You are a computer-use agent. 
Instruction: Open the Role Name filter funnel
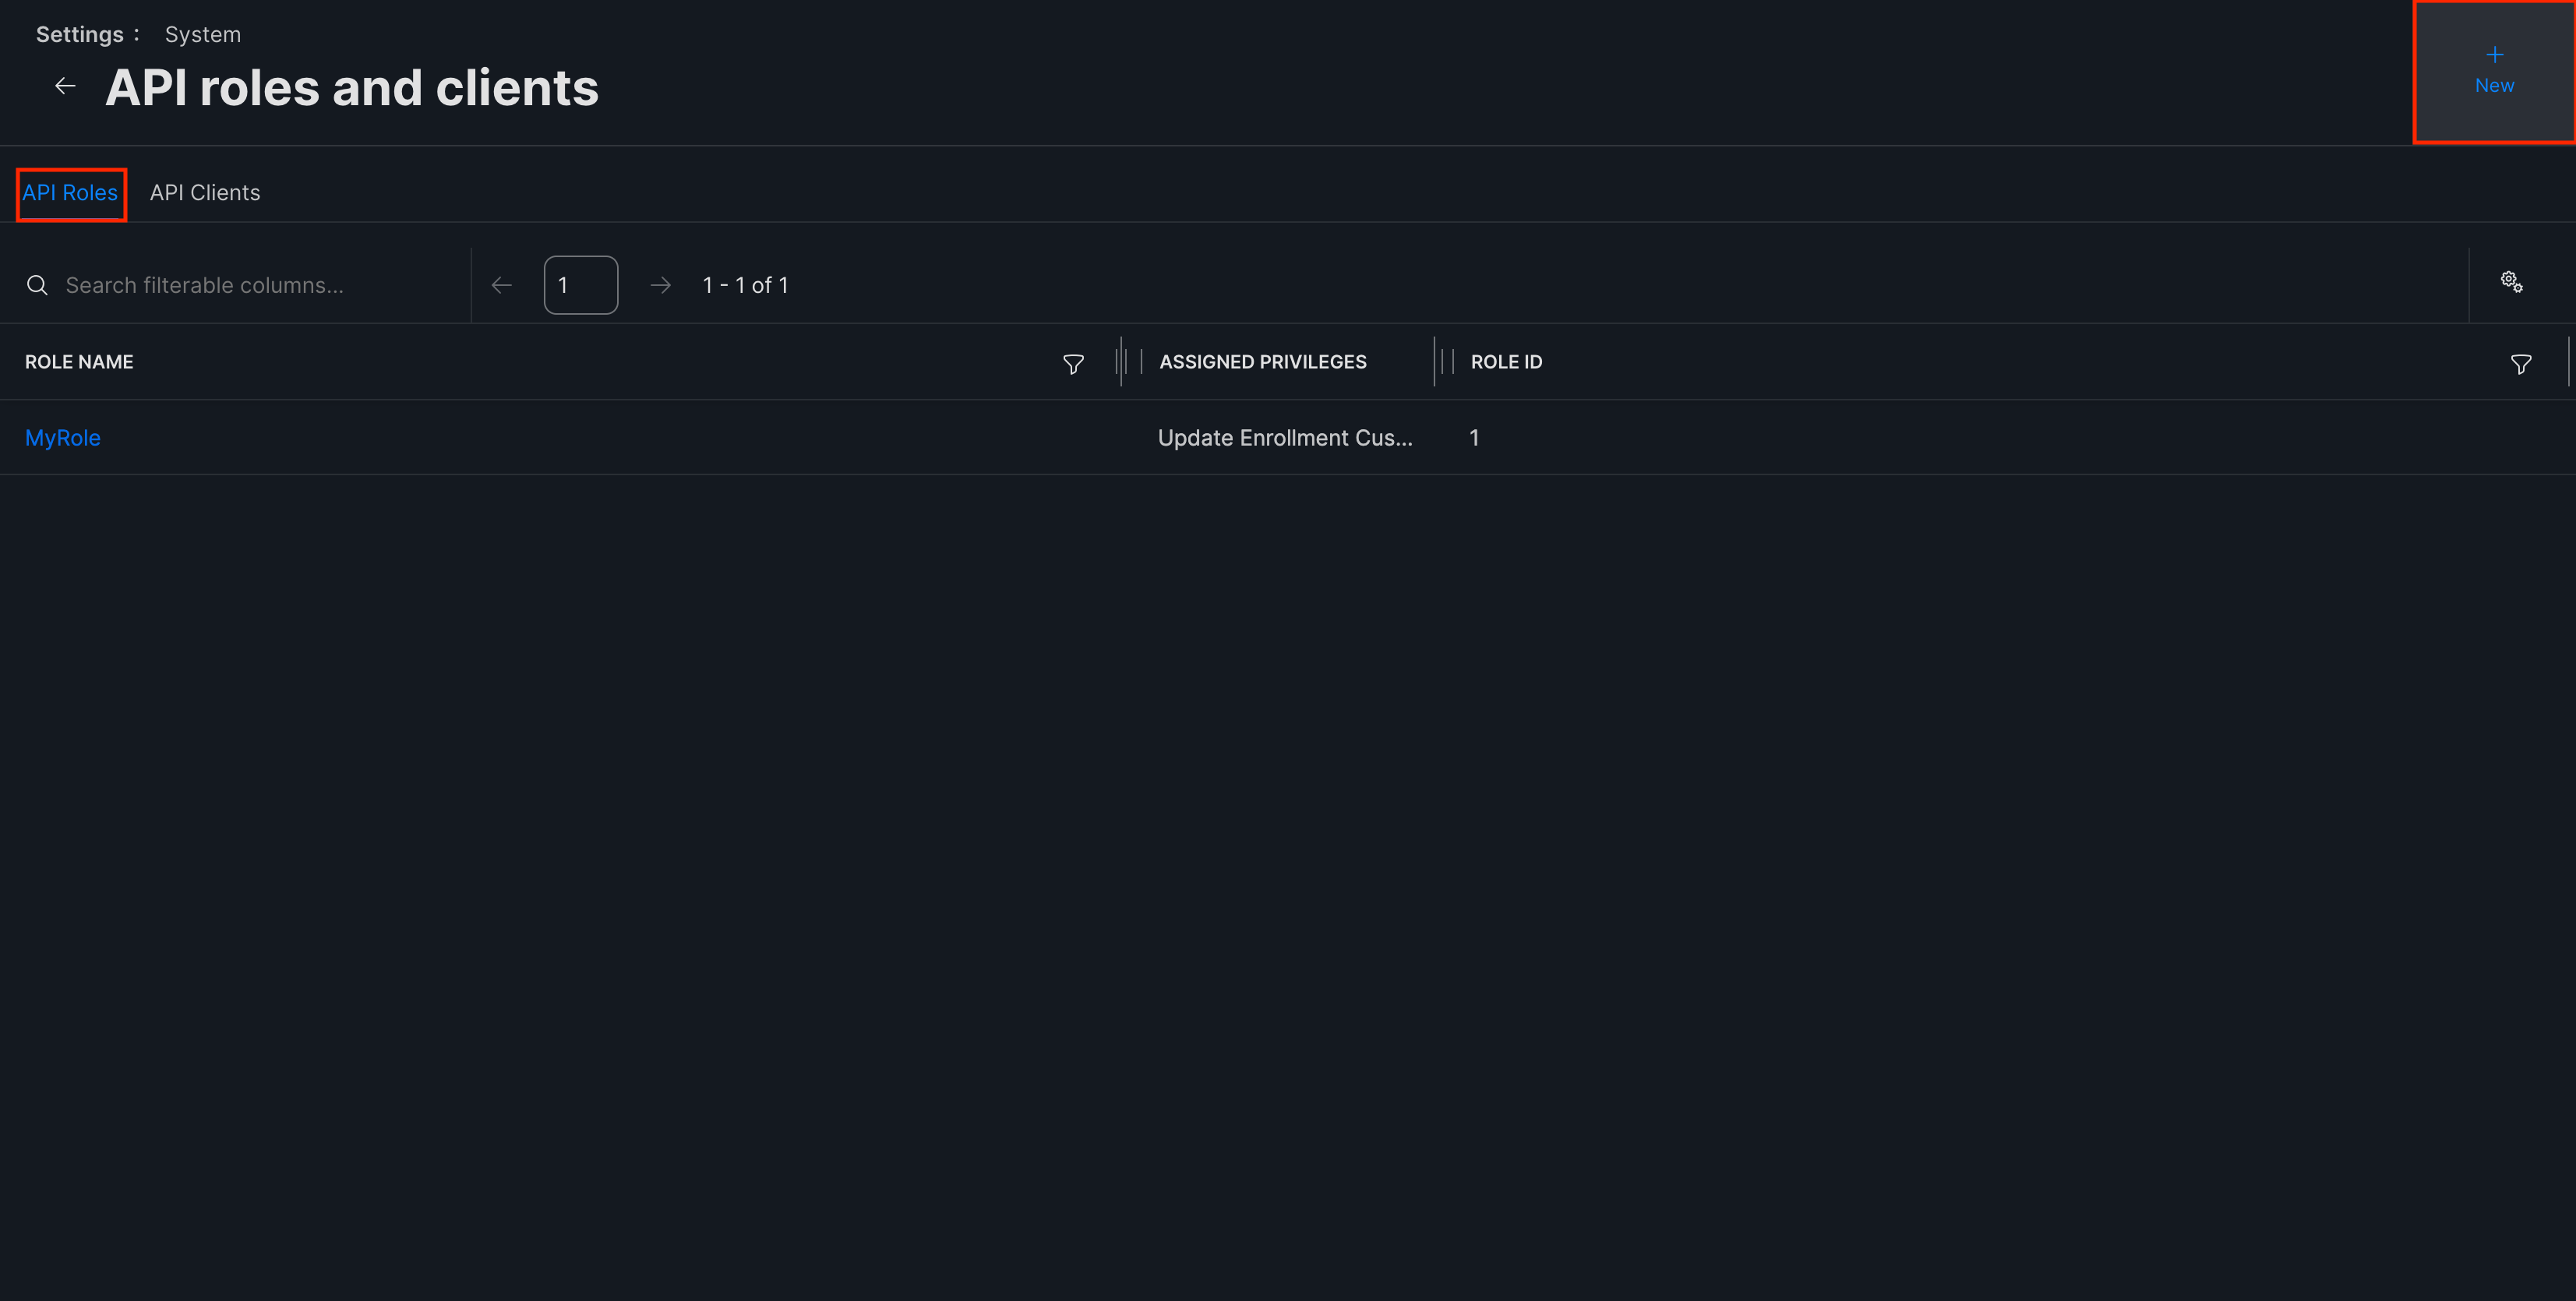pos(1072,364)
